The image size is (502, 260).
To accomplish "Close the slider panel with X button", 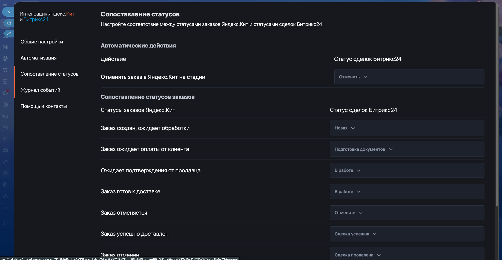I will [8, 12].
